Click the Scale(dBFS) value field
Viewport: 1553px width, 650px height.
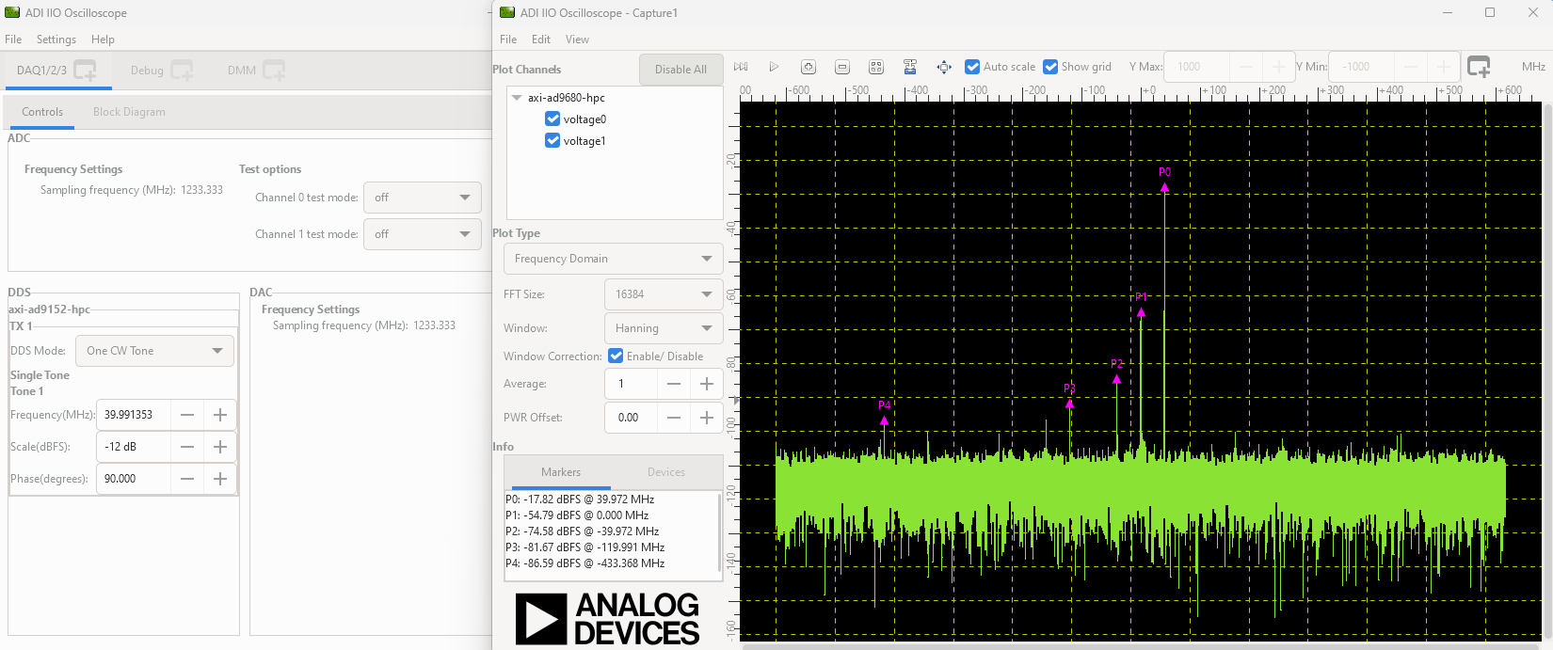click(x=134, y=447)
